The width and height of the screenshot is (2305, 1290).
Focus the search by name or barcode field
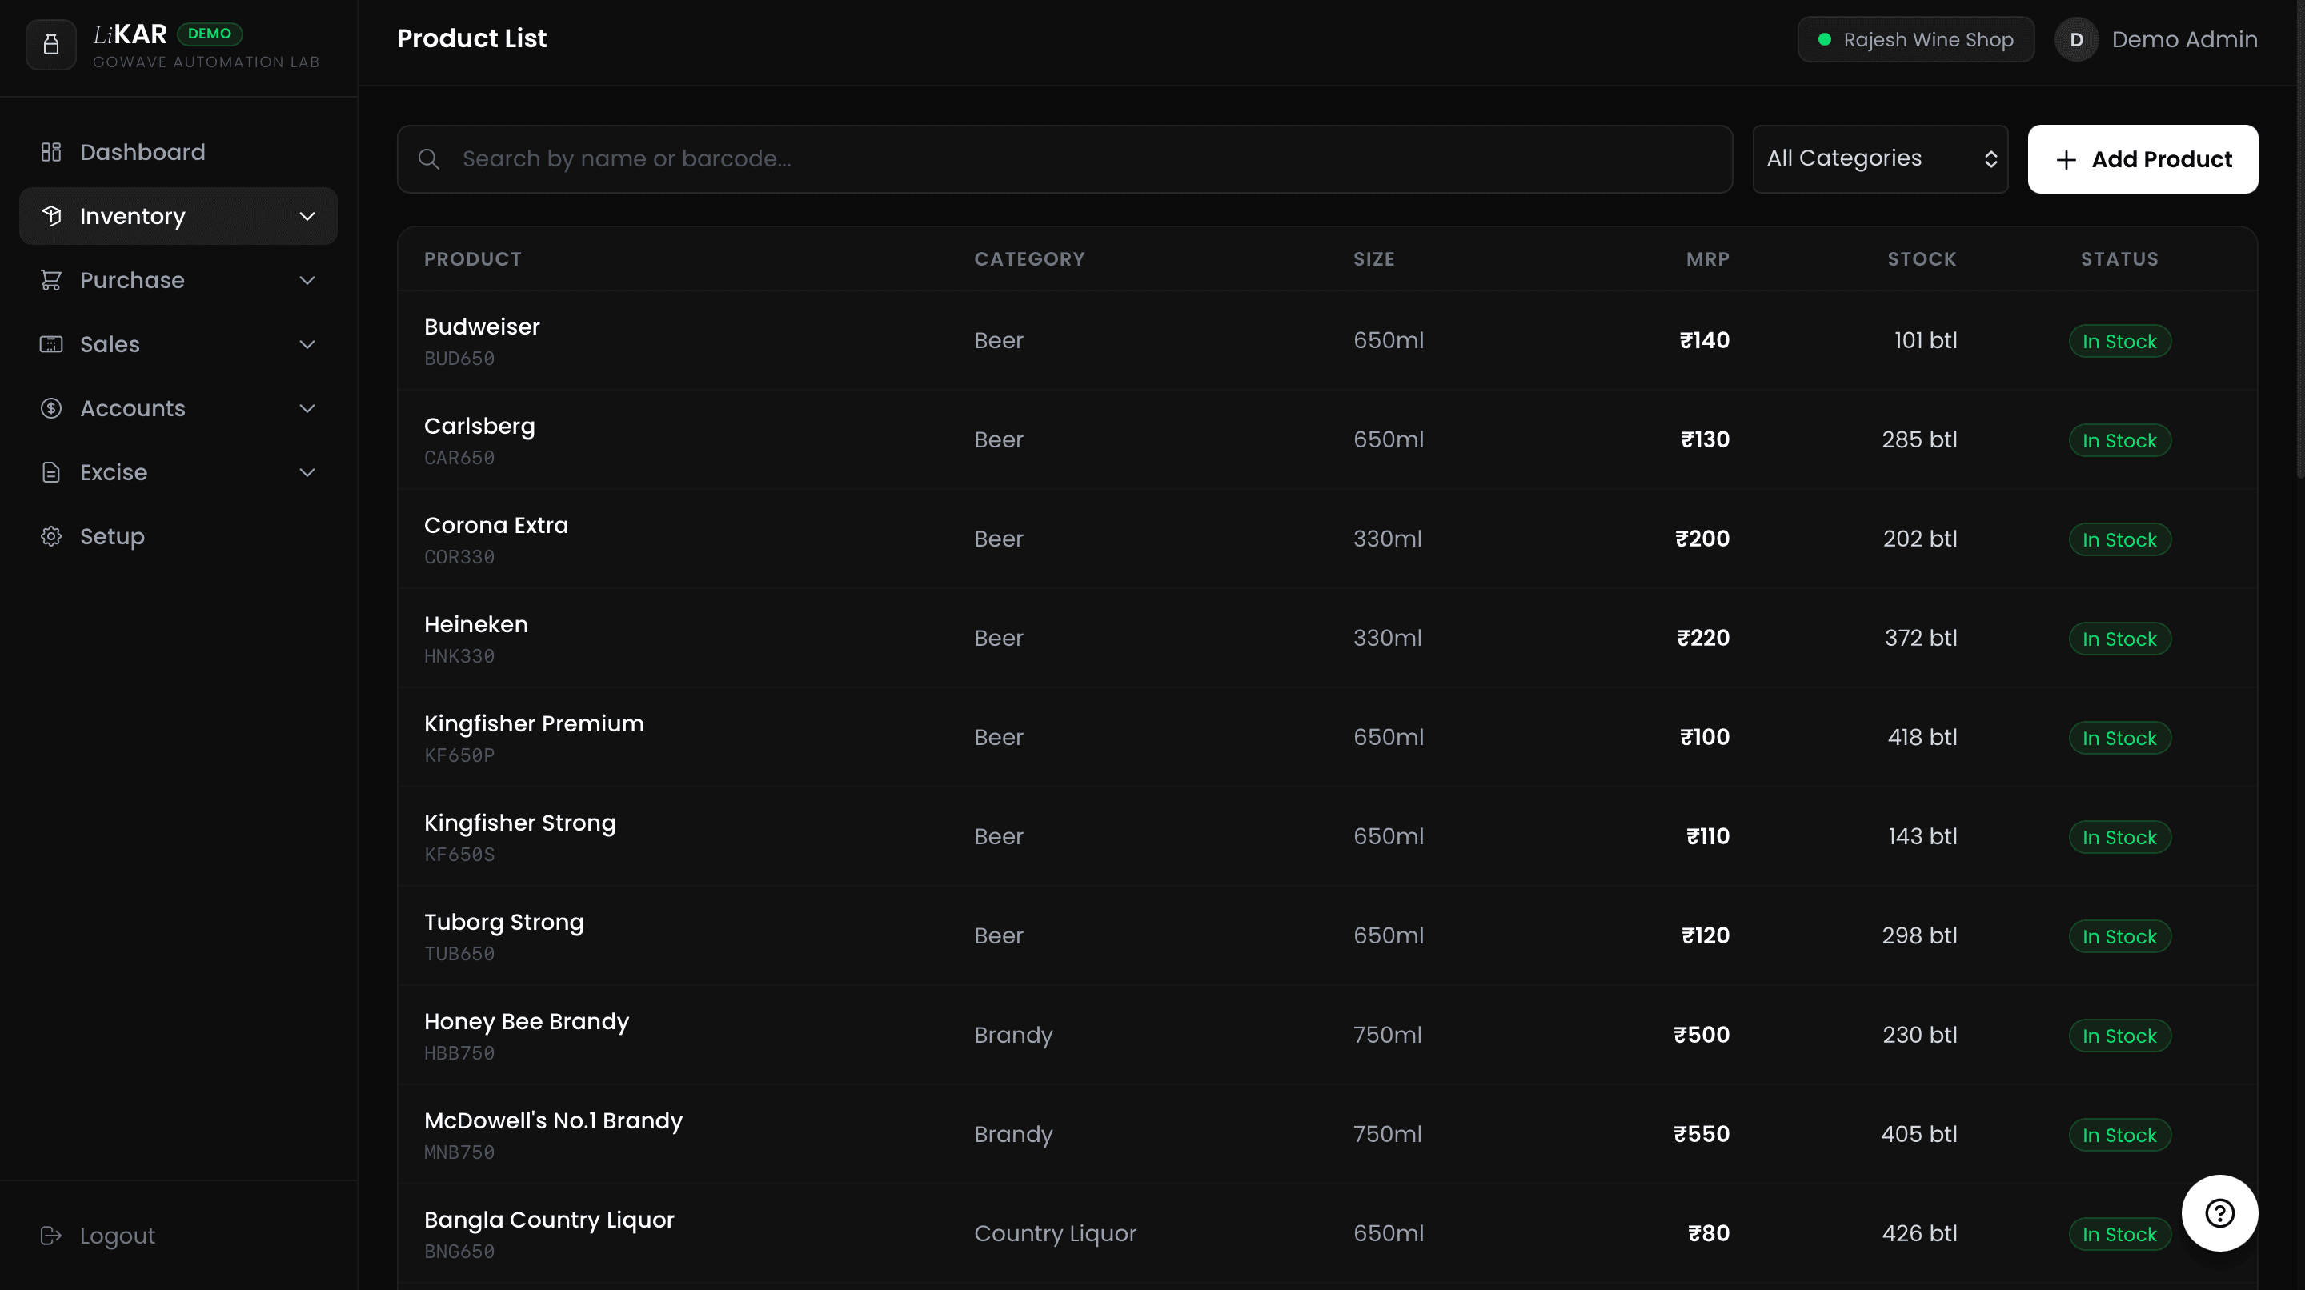pos(1064,159)
